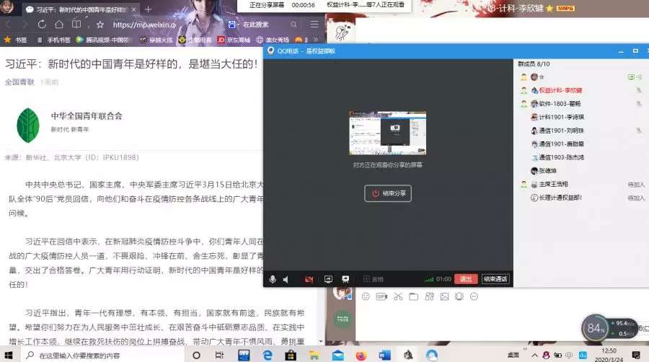Open a new browser tab
This screenshot has height=362, width=649.
click(148, 9)
